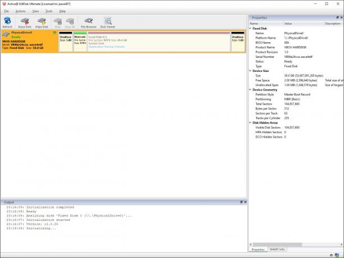Switch to the Properties tab

(x=258, y=250)
